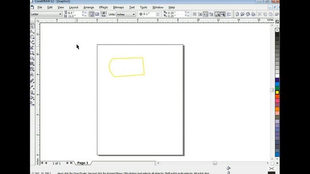
Task: Click the paper height spinner arrows
Action: 84,16
